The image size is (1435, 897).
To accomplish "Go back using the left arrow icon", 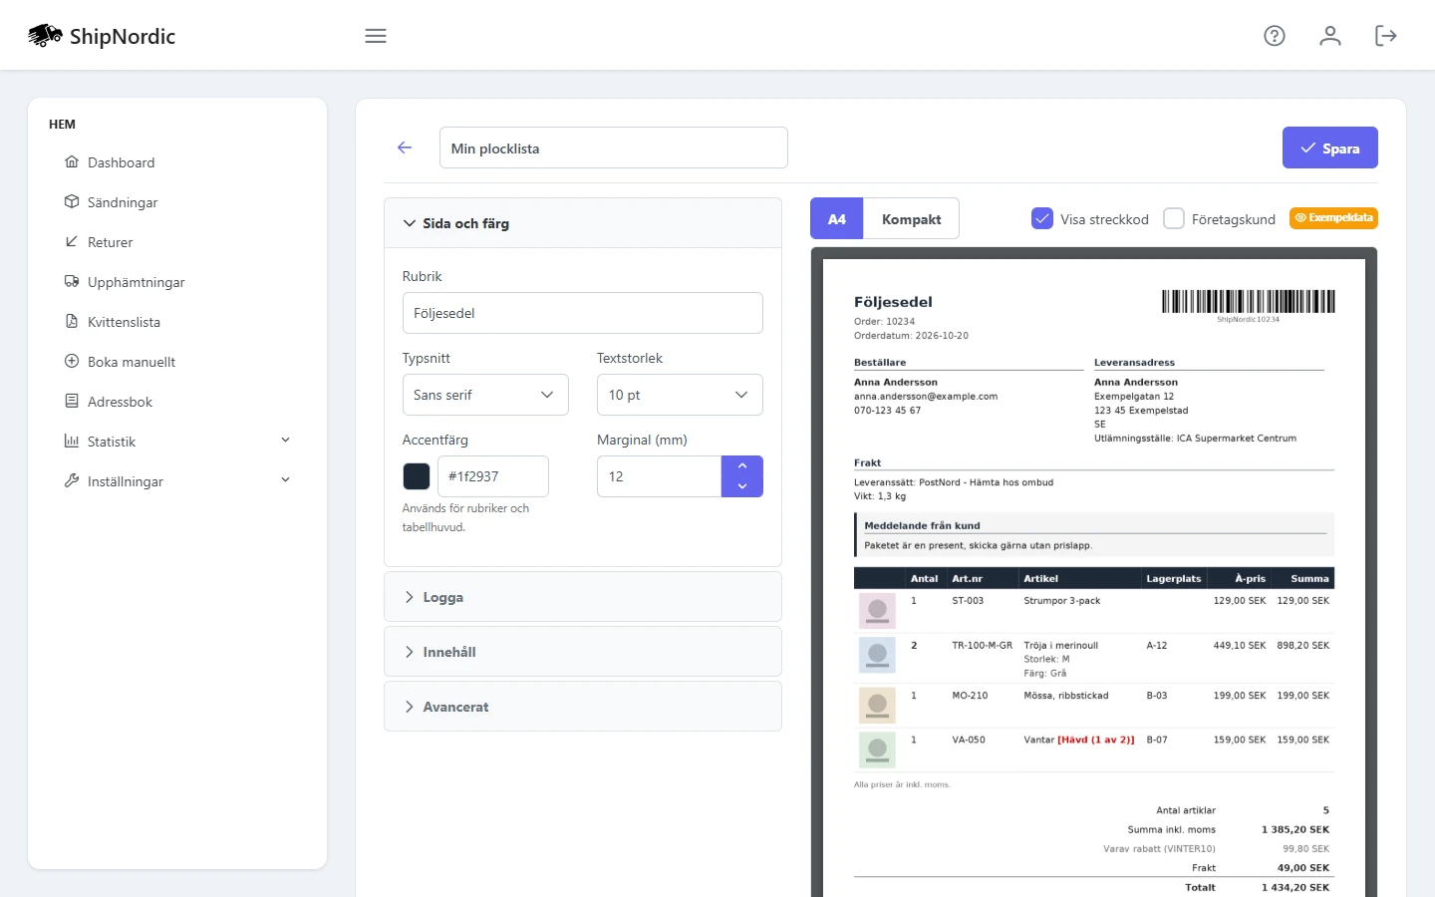I will tap(405, 148).
